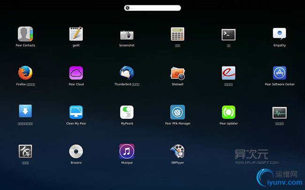Open the Shotwell photo manager

coord(177,73)
